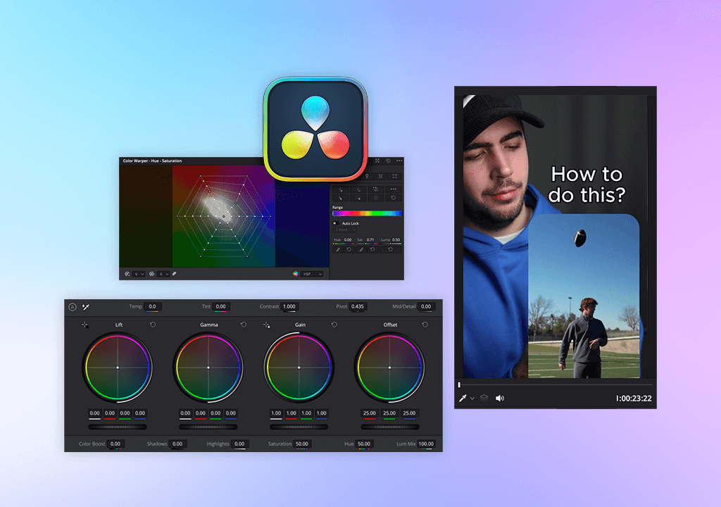Click the saturation resolution icon in Color Warper footer
The height and width of the screenshot is (507, 721).
(152, 274)
